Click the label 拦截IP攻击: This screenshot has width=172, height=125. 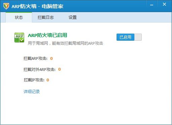click(x=34, y=80)
